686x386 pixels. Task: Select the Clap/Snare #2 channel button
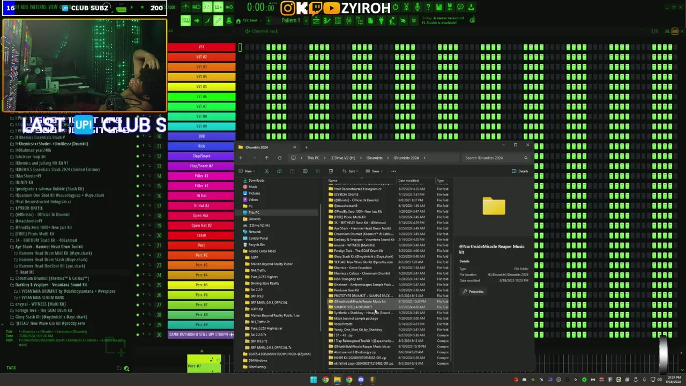point(202,166)
